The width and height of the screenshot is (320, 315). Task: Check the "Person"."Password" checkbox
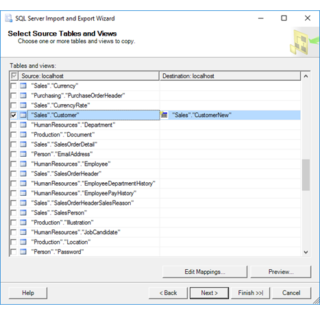(14, 252)
